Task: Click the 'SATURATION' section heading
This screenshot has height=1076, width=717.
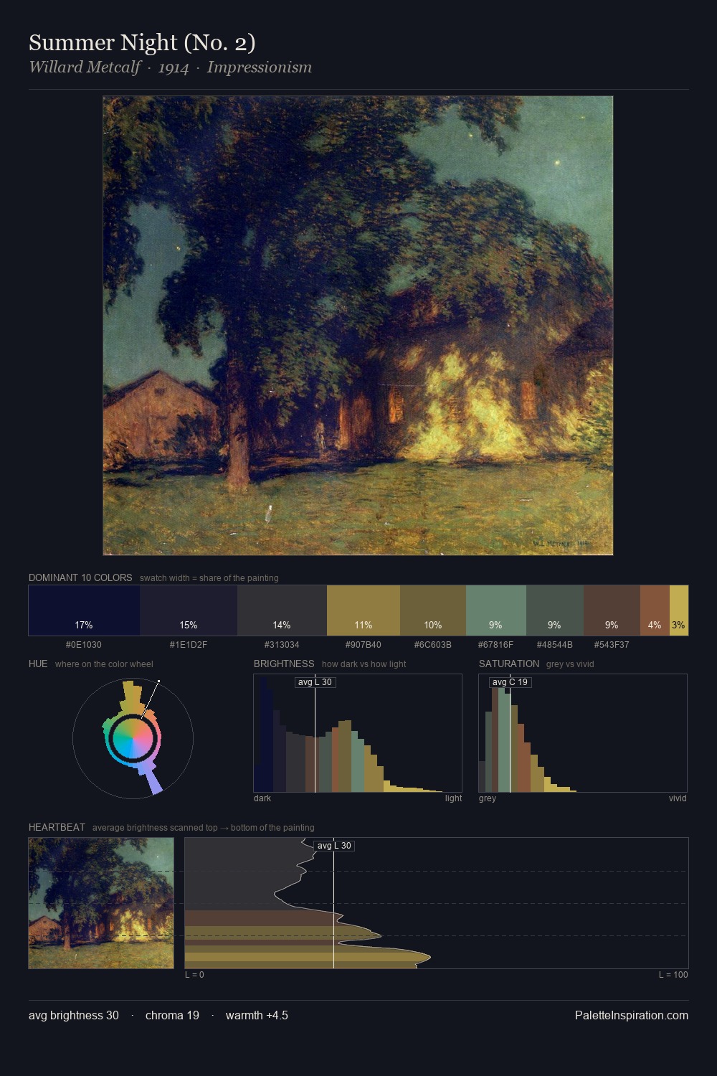Action: coord(509,664)
